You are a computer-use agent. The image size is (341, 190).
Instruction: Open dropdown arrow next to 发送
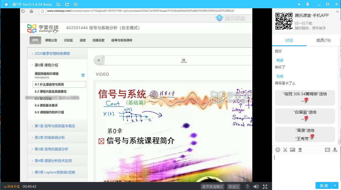335,185
